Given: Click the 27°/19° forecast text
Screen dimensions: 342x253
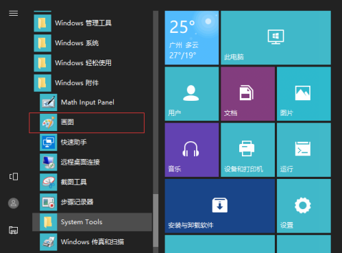Looking at the screenshot, I should coord(182,56).
